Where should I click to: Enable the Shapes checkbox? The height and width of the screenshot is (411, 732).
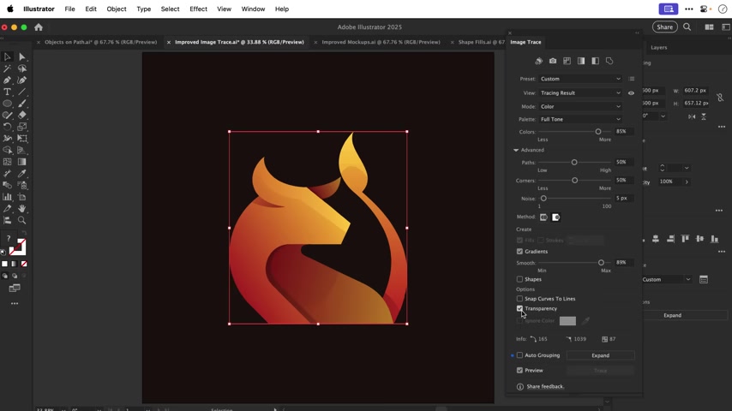click(519, 279)
